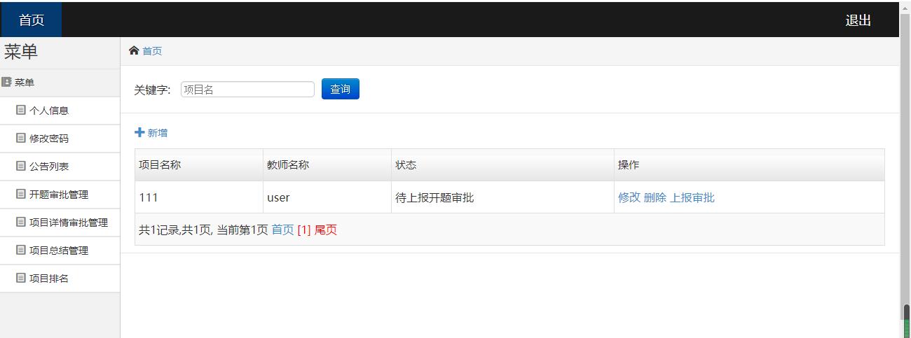
Task: Go to 项目详情审批管理
Action: click(60, 223)
